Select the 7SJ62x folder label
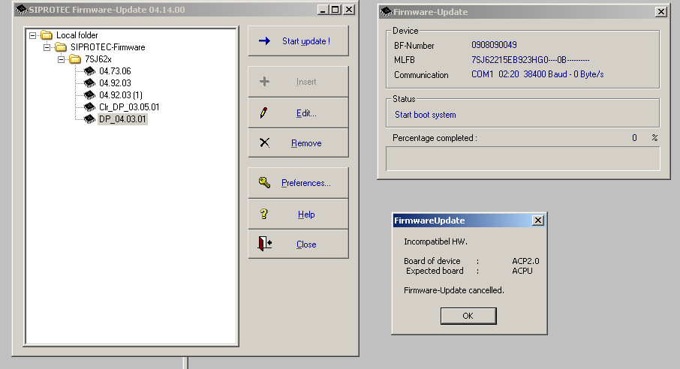Viewport: 680px width, 369px height. [x=98, y=59]
